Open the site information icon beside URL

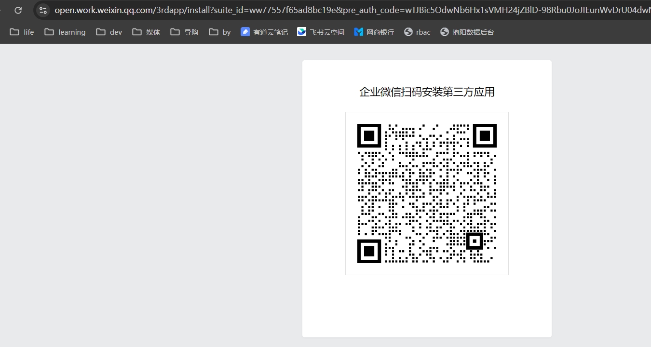click(43, 10)
